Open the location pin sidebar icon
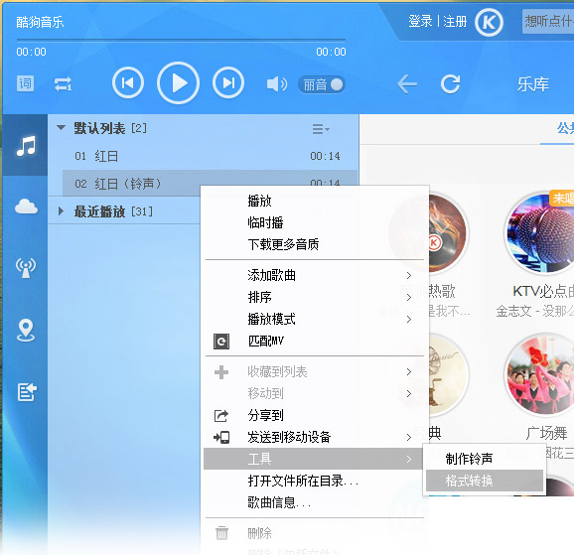Screen dimensions: 574x555 26,330
